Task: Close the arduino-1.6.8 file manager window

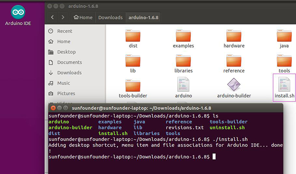Action: (49, 6)
